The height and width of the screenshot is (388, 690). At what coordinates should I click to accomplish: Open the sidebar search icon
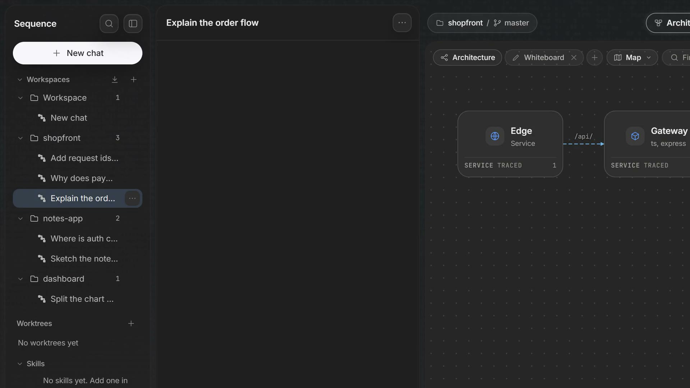coord(109,24)
